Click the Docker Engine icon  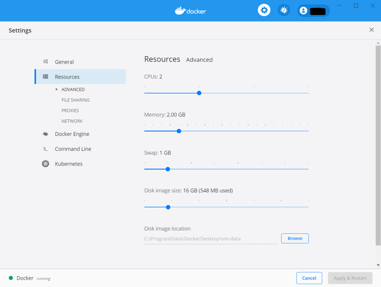point(46,134)
